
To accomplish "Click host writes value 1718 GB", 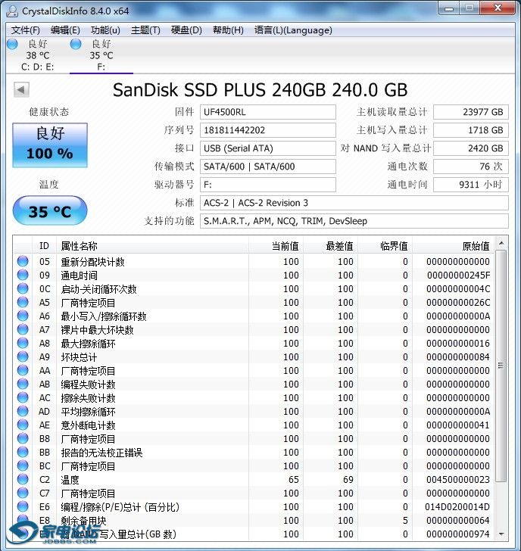I will 471,130.
